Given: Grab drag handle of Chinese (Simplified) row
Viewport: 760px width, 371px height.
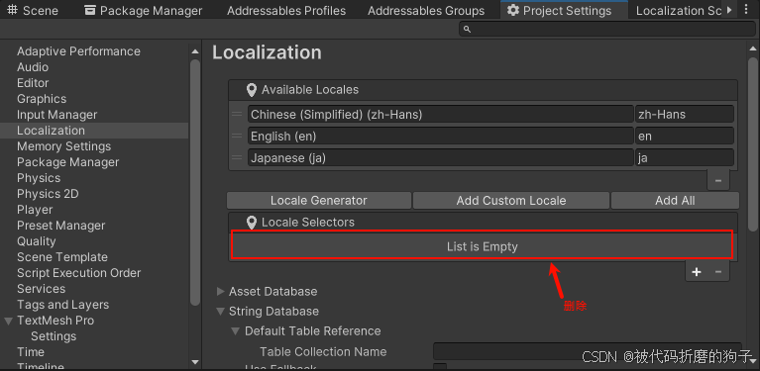Looking at the screenshot, I should coord(237,114).
